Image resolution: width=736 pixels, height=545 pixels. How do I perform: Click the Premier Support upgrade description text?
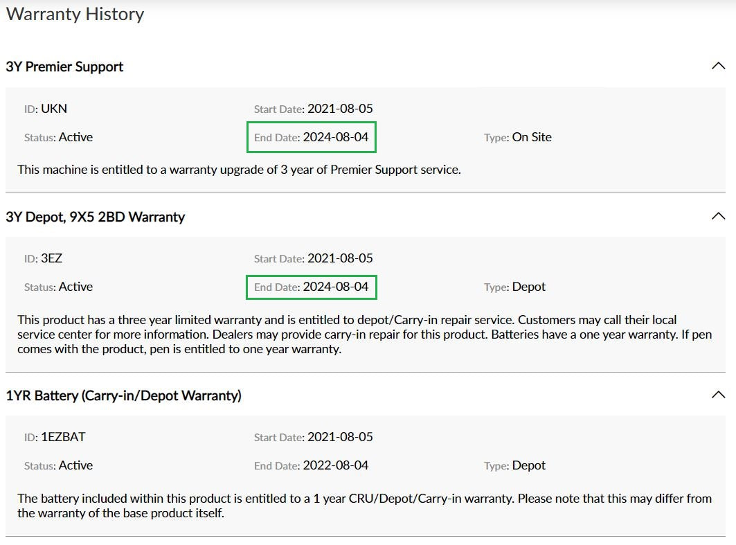pyautogui.click(x=239, y=169)
